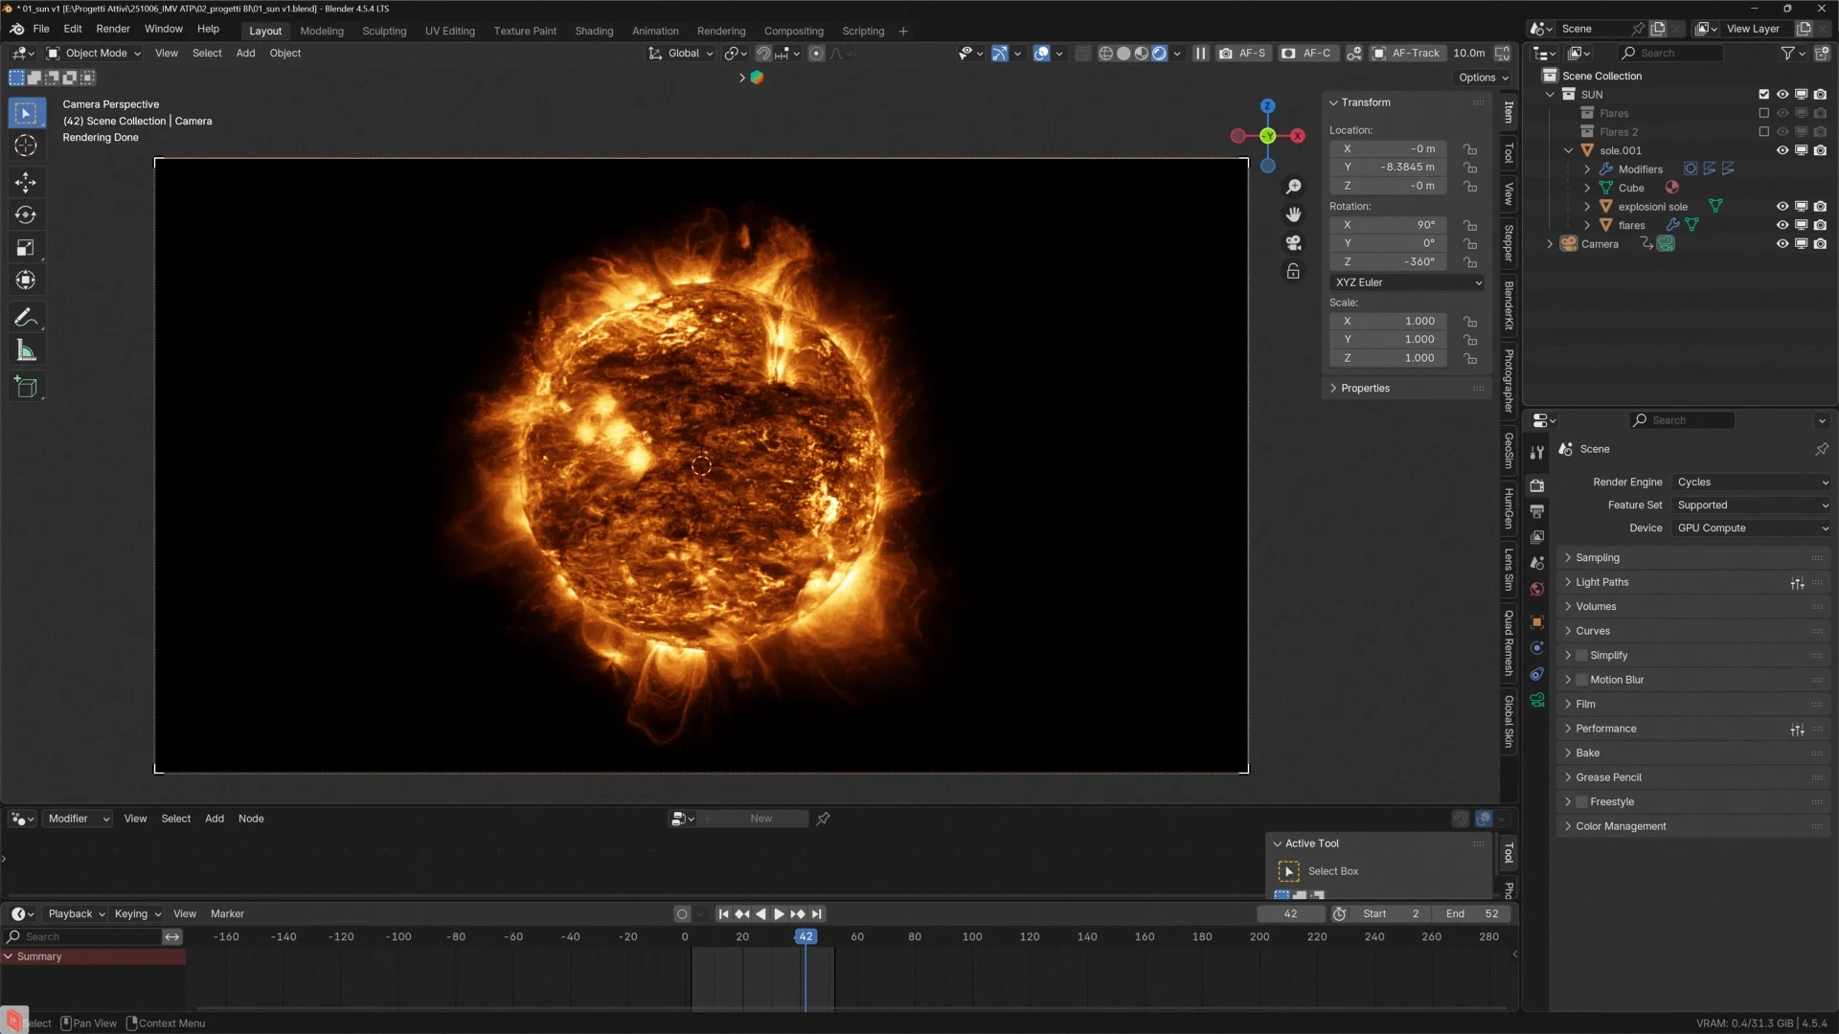Click the zoom view magnifier icon

[1293, 187]
